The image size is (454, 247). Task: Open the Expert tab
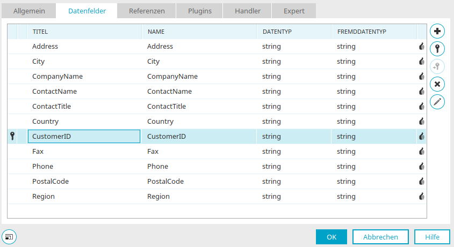point(294,11)
